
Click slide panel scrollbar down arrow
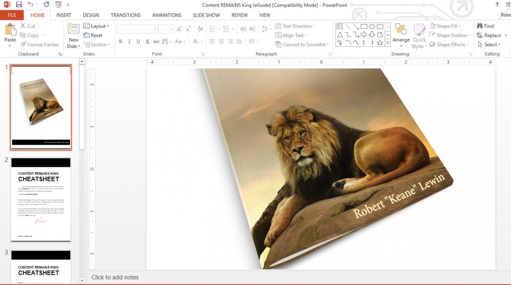click(82, 280)
